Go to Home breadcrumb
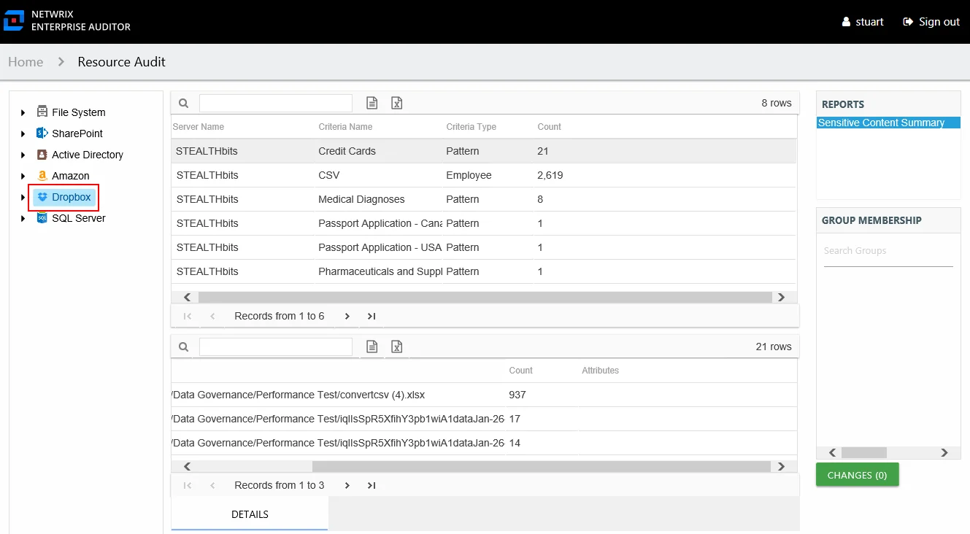Viewport: 970px width, 534px height. pos(26,62)
